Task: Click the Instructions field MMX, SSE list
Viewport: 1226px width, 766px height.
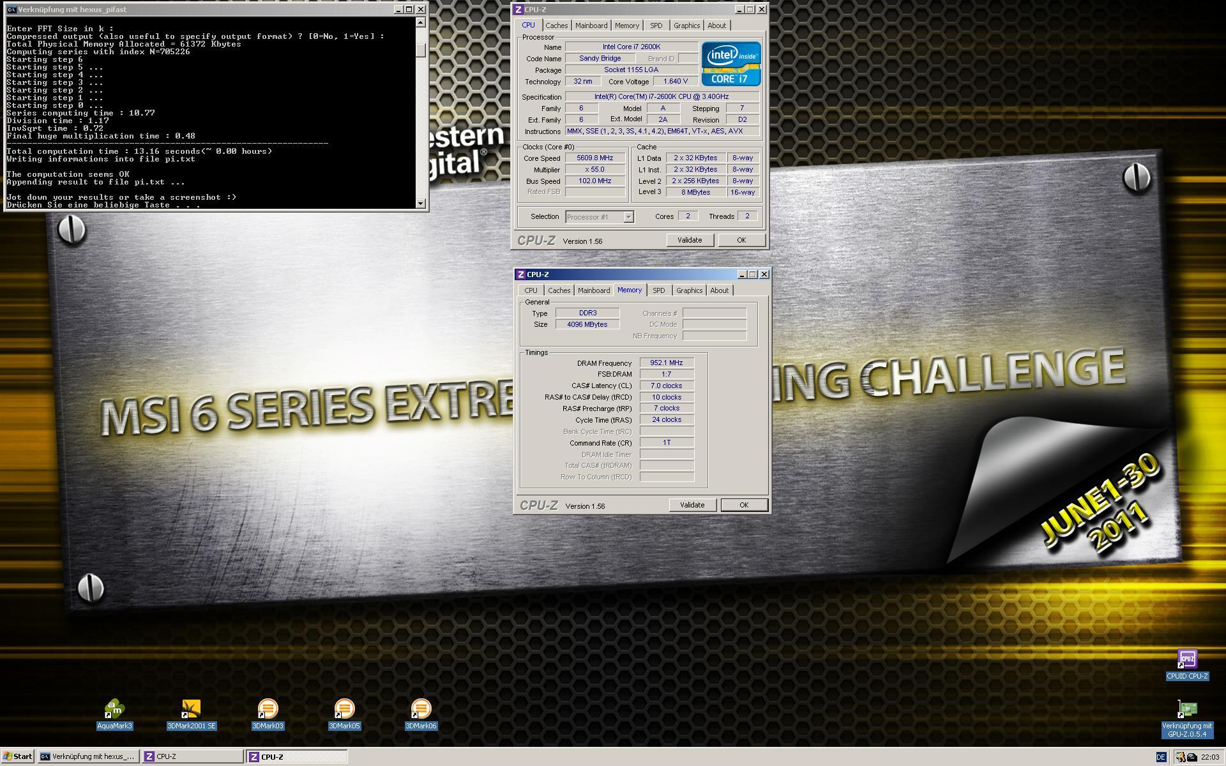Action: pyautogui.click(x=662, y=131)
